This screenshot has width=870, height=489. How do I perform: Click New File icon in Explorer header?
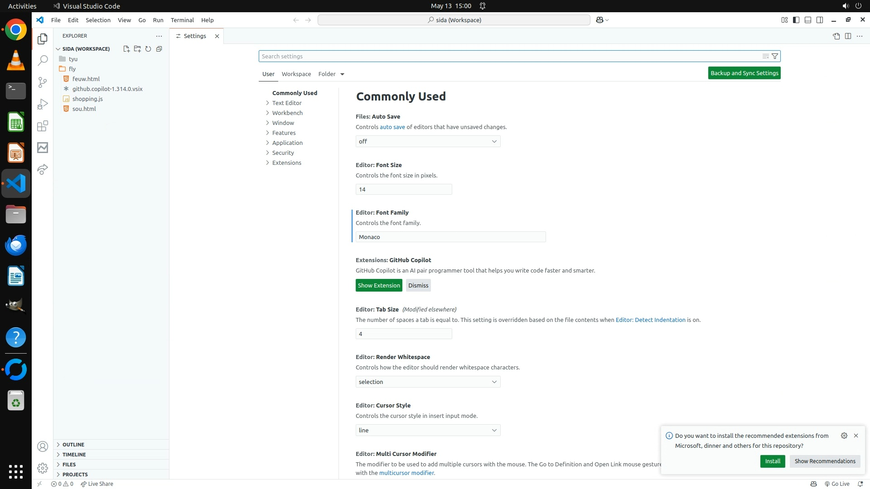126,49
